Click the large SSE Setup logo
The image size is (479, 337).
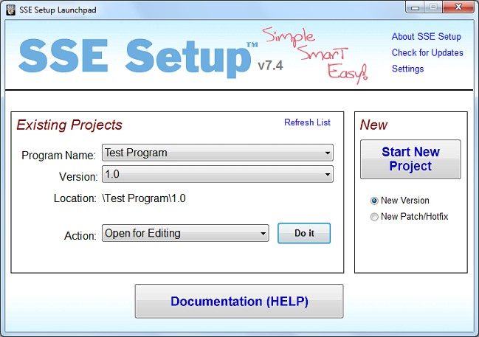pyautogui.click(x=134, y=57)
